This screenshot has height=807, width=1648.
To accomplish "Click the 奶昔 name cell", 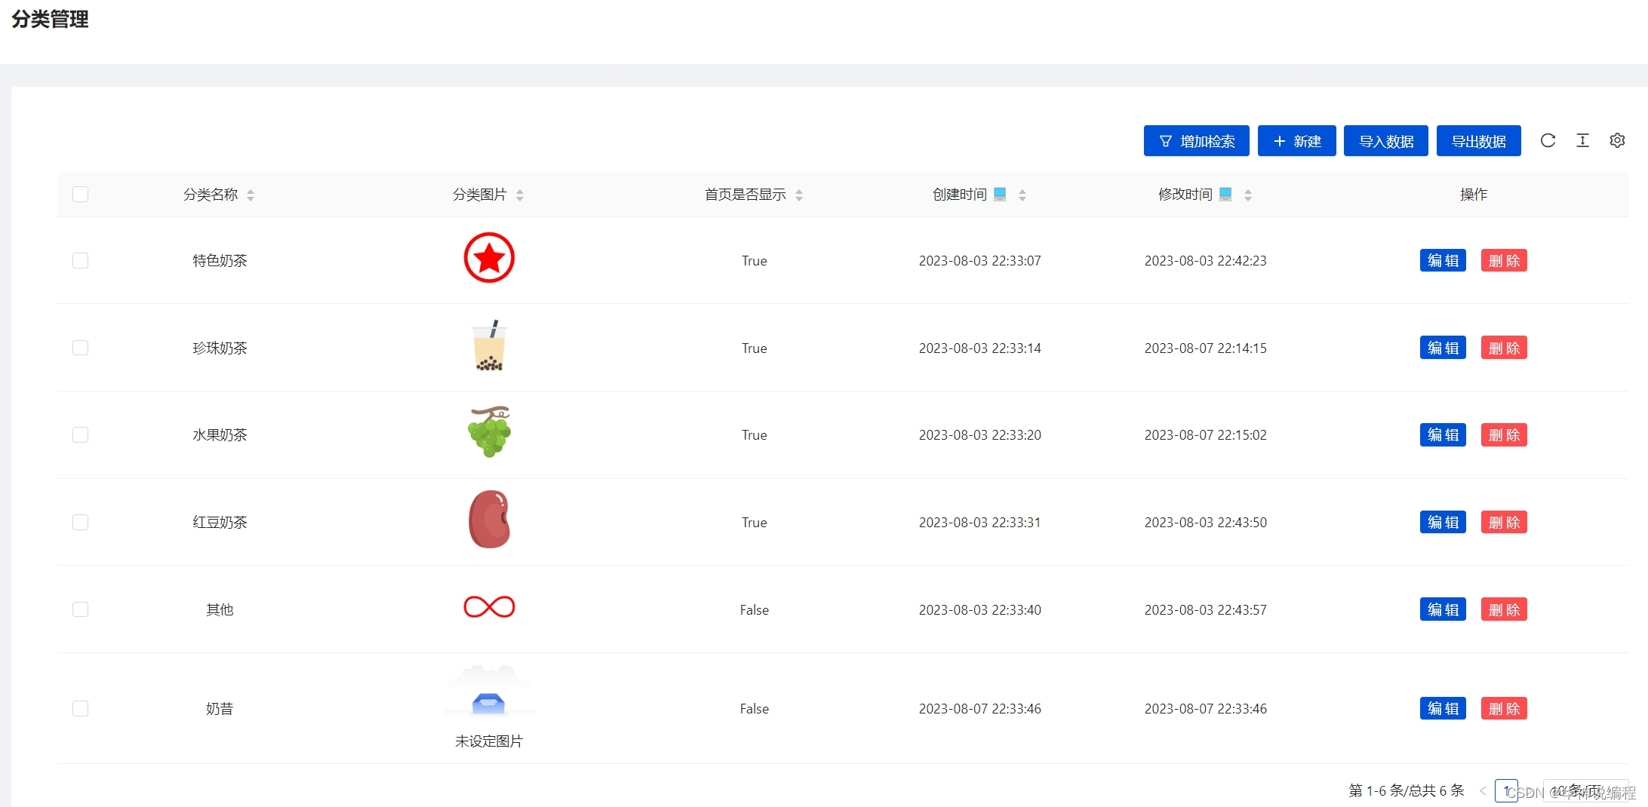I will [220, 708].
